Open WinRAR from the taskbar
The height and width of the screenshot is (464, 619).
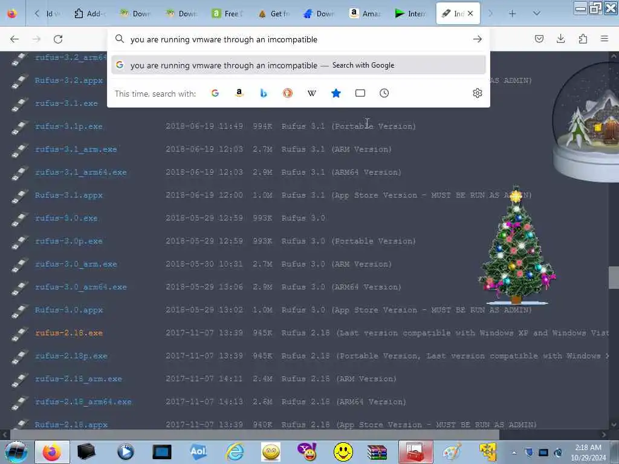(x=377, y=452)
